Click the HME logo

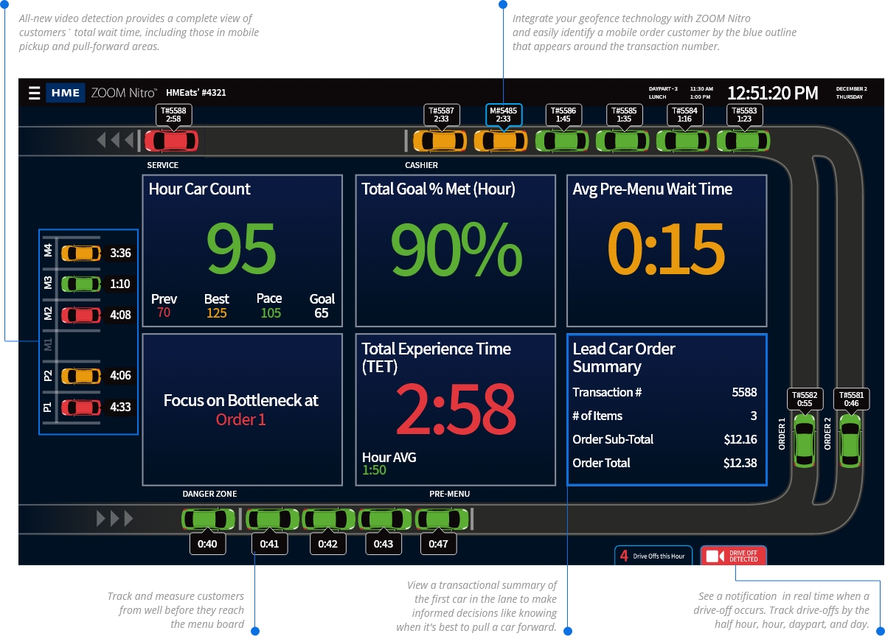click(65, 93)
